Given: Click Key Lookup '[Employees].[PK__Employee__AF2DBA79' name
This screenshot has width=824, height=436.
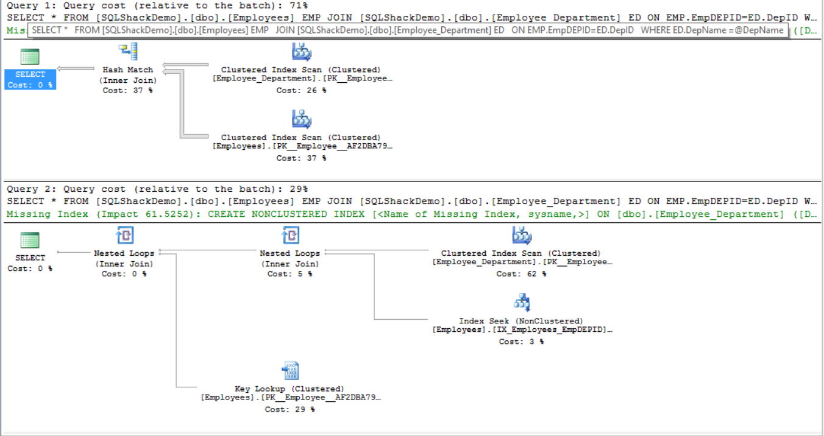Looking at the screenshot, I should (291, 398).
